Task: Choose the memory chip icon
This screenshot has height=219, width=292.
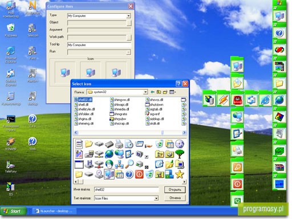Action: [x=109, y=144]
